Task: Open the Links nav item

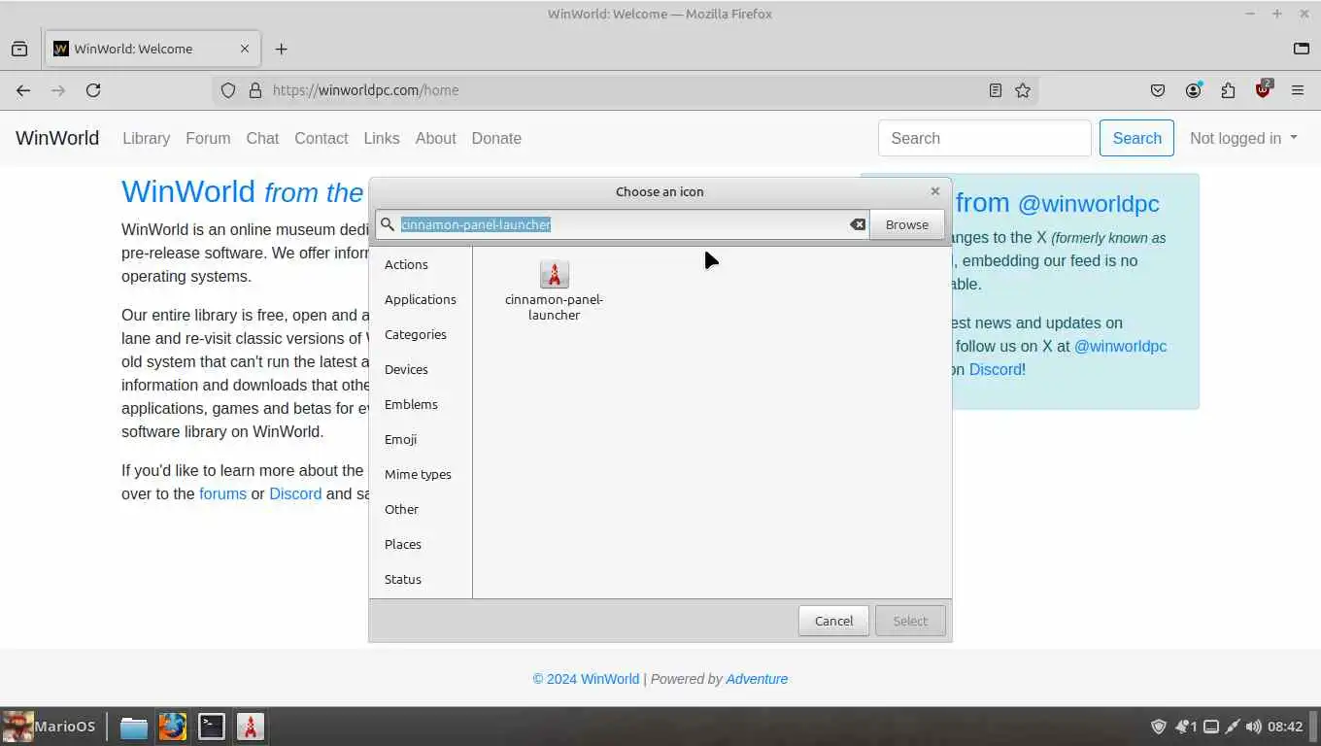Action: (382, 138)
